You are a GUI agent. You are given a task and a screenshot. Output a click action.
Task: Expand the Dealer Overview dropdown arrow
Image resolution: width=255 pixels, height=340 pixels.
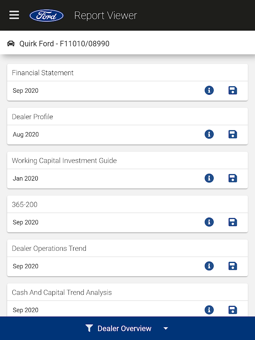coord(166,329)
